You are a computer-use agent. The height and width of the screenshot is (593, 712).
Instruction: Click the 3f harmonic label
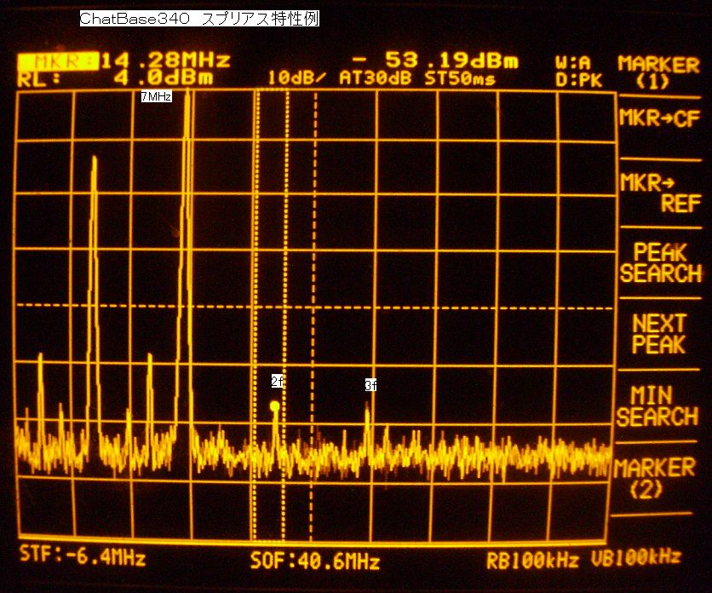[371, 385]
